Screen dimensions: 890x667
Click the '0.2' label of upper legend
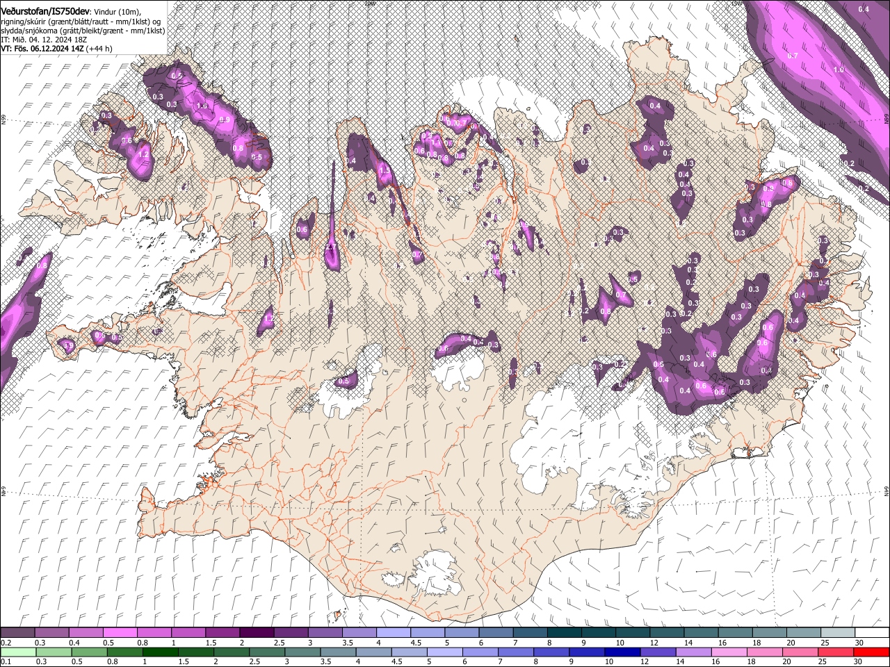(x=6, y=643)
